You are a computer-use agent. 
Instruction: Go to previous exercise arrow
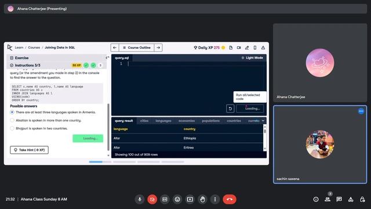pos(115,48)
